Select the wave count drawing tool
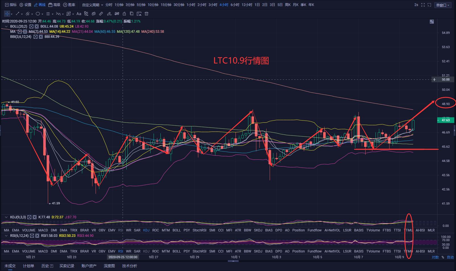The height and width of the screenshot is (271, 456). pos(58,14)
